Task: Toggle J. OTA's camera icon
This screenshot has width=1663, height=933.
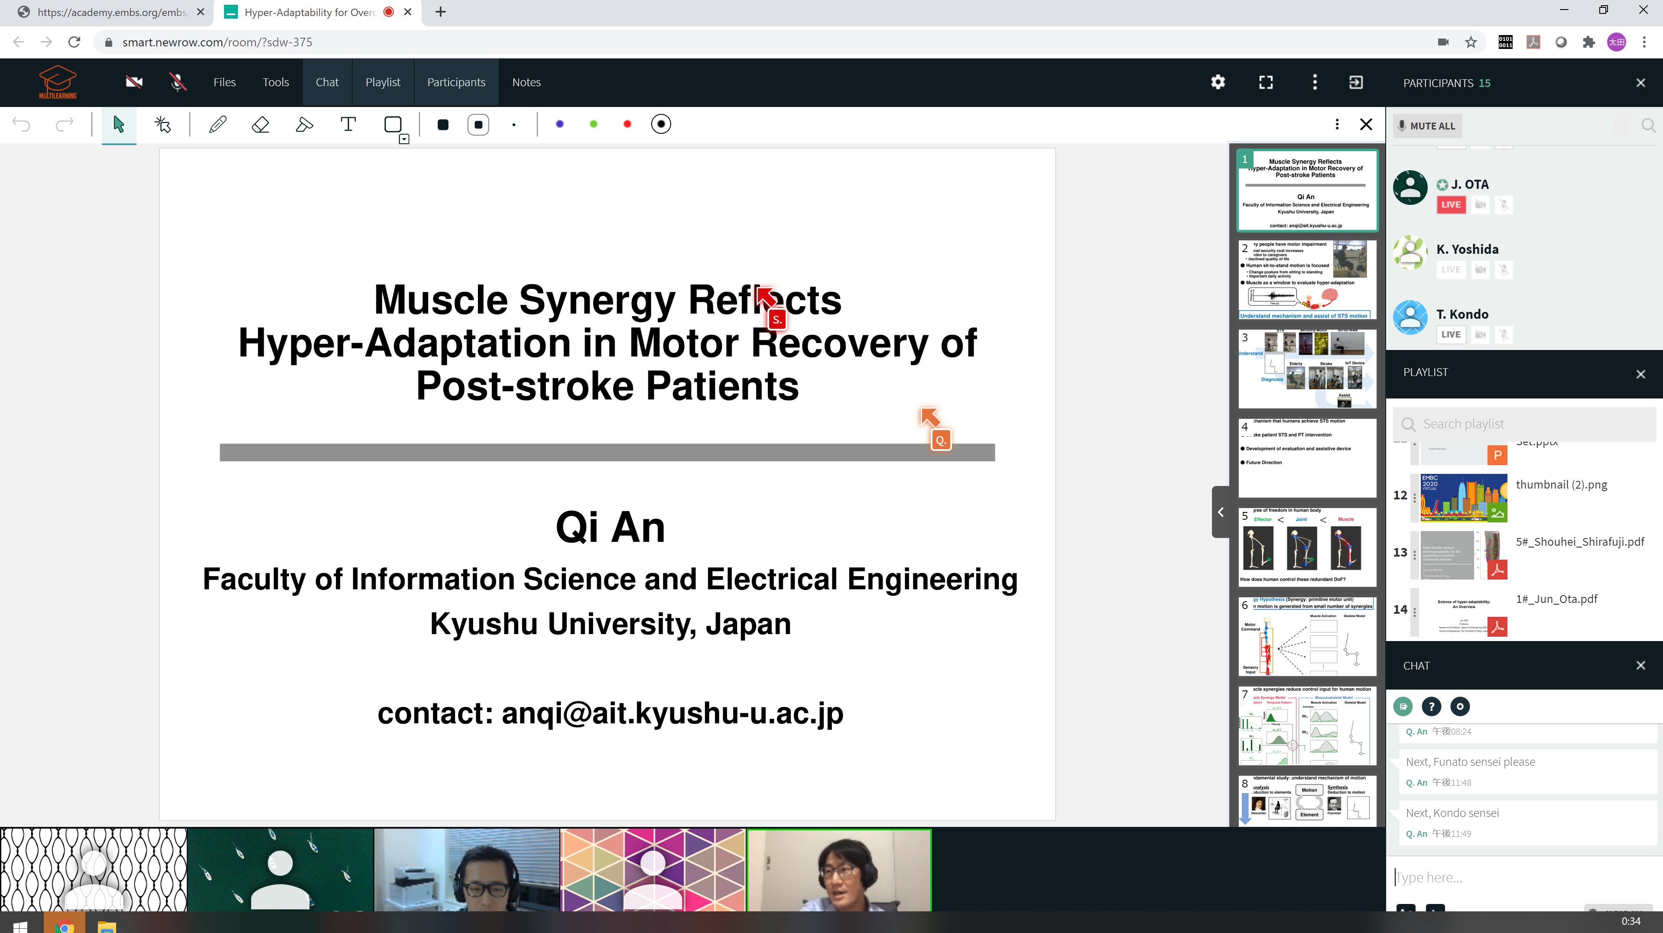Action: 1481,204
